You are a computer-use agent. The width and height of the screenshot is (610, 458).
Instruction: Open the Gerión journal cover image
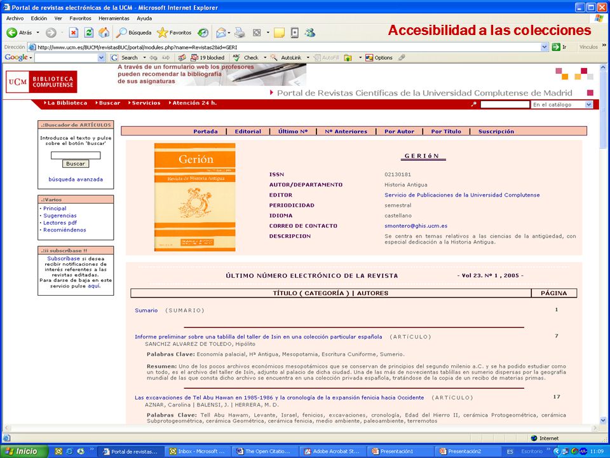[x=195, y=197]
